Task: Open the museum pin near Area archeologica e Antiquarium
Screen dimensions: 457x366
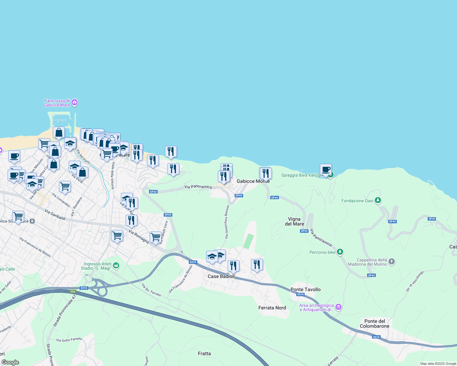Action: 338,307
